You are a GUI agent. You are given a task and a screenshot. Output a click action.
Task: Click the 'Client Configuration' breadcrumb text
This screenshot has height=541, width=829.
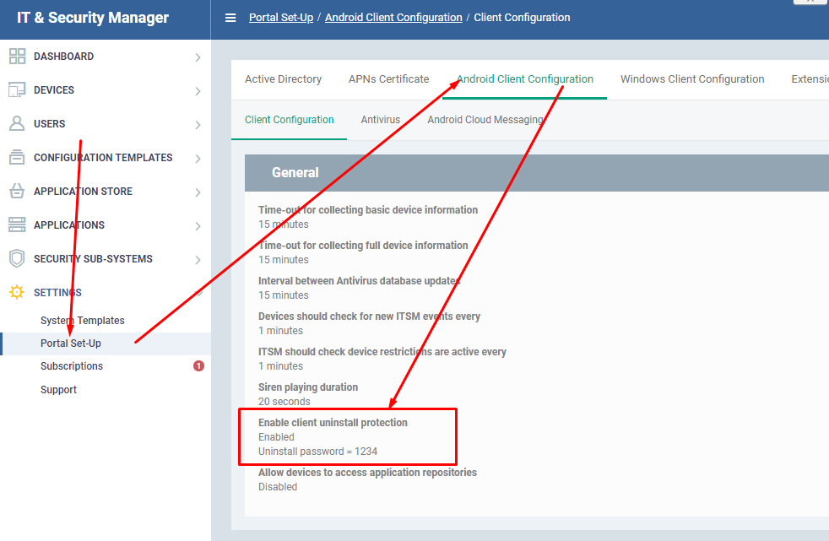point(522,18)
